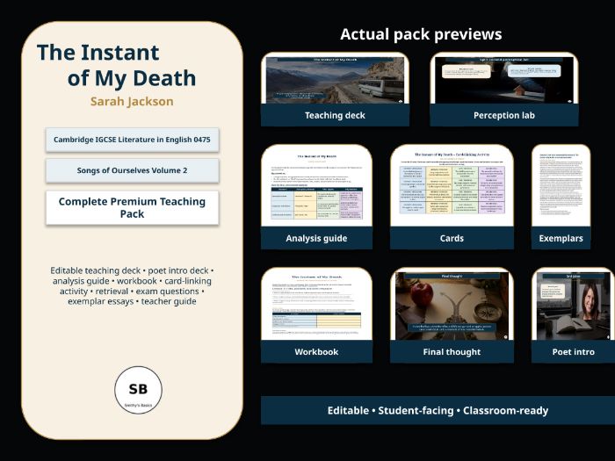Image resolution: width=615 pixels, height=461 pixels.
Task: Click the Workbook caption label
Action: 316,351
